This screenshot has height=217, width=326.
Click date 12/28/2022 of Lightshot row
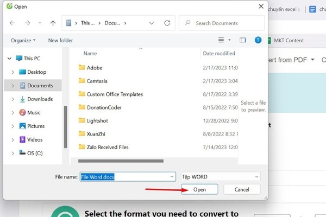(x=221, y=121)
